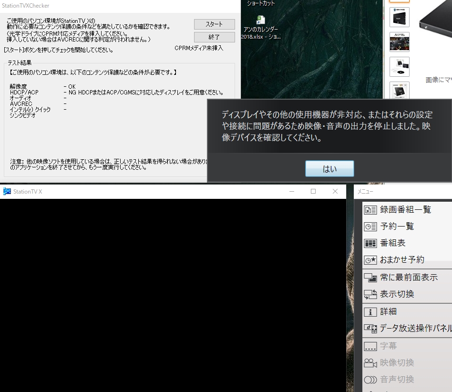The height and width of the screenshot is (392, 452).
Task: Click the star clock icon for おまかせ予約
Action: (370, 260)
